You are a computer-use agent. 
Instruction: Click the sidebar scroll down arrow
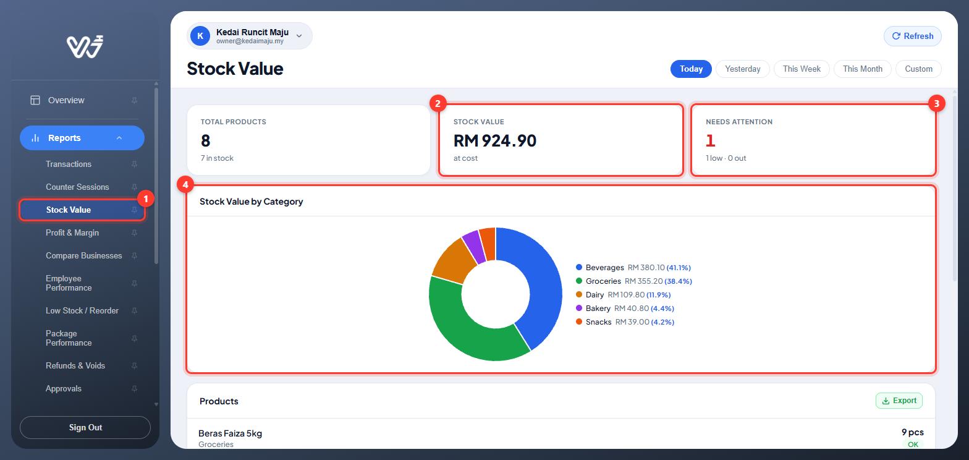[x=156, y=404]
